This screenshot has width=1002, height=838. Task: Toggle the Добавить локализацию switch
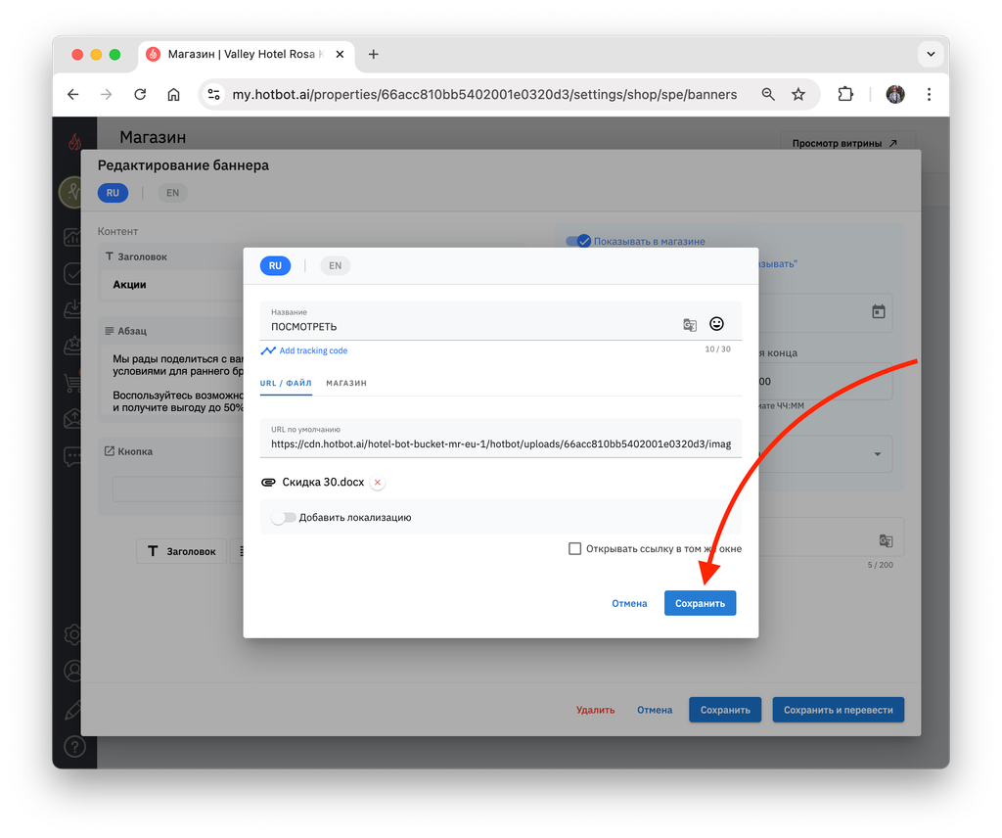click(x=283, y=518)
